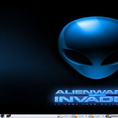Open the Alienware alien-head start menu
This screenshot has width=118, height=118.
2,116
